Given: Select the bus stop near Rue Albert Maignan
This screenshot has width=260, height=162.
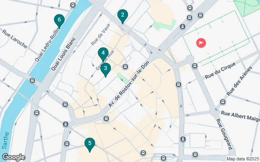Looking at the screenshot, I should 223,102.
